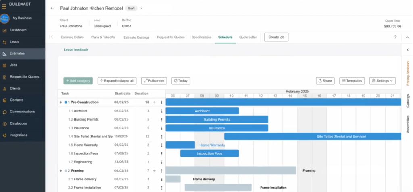413x192 pixels.
Task: Open the Quote Letter tab
Action: pyautogui.click(x=248, y=37)
